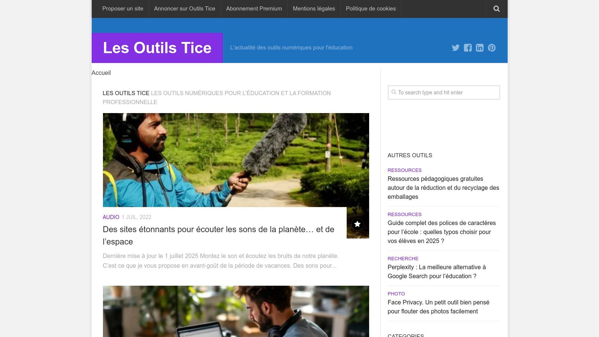This screenshot has width=599, height=337.
Task: Click the star badge on the audio article
Action: 358,224
